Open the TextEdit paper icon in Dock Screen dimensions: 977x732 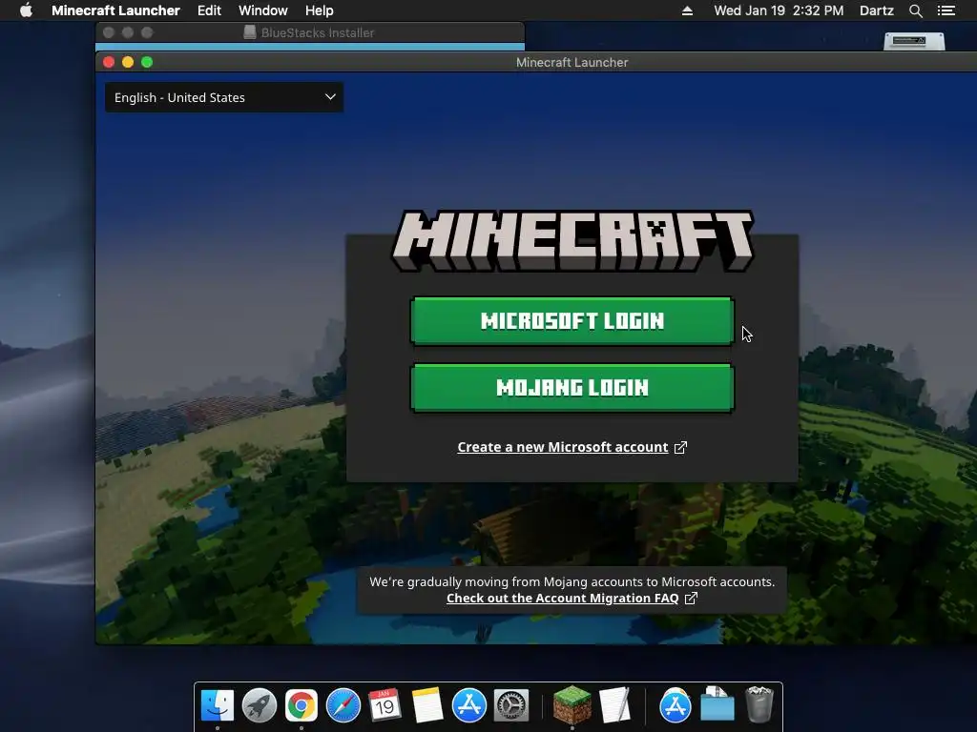[x=614, y=705]
